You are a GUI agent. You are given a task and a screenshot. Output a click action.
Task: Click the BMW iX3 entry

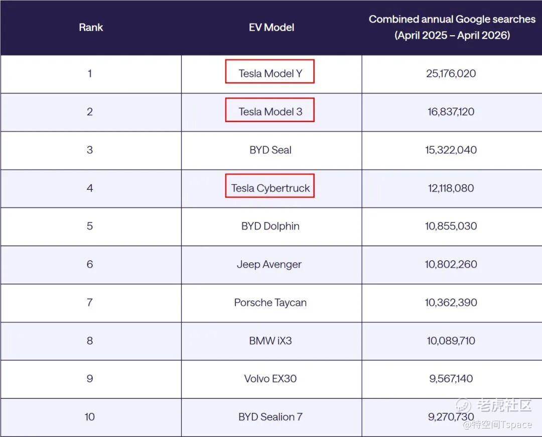coord(270,341)
